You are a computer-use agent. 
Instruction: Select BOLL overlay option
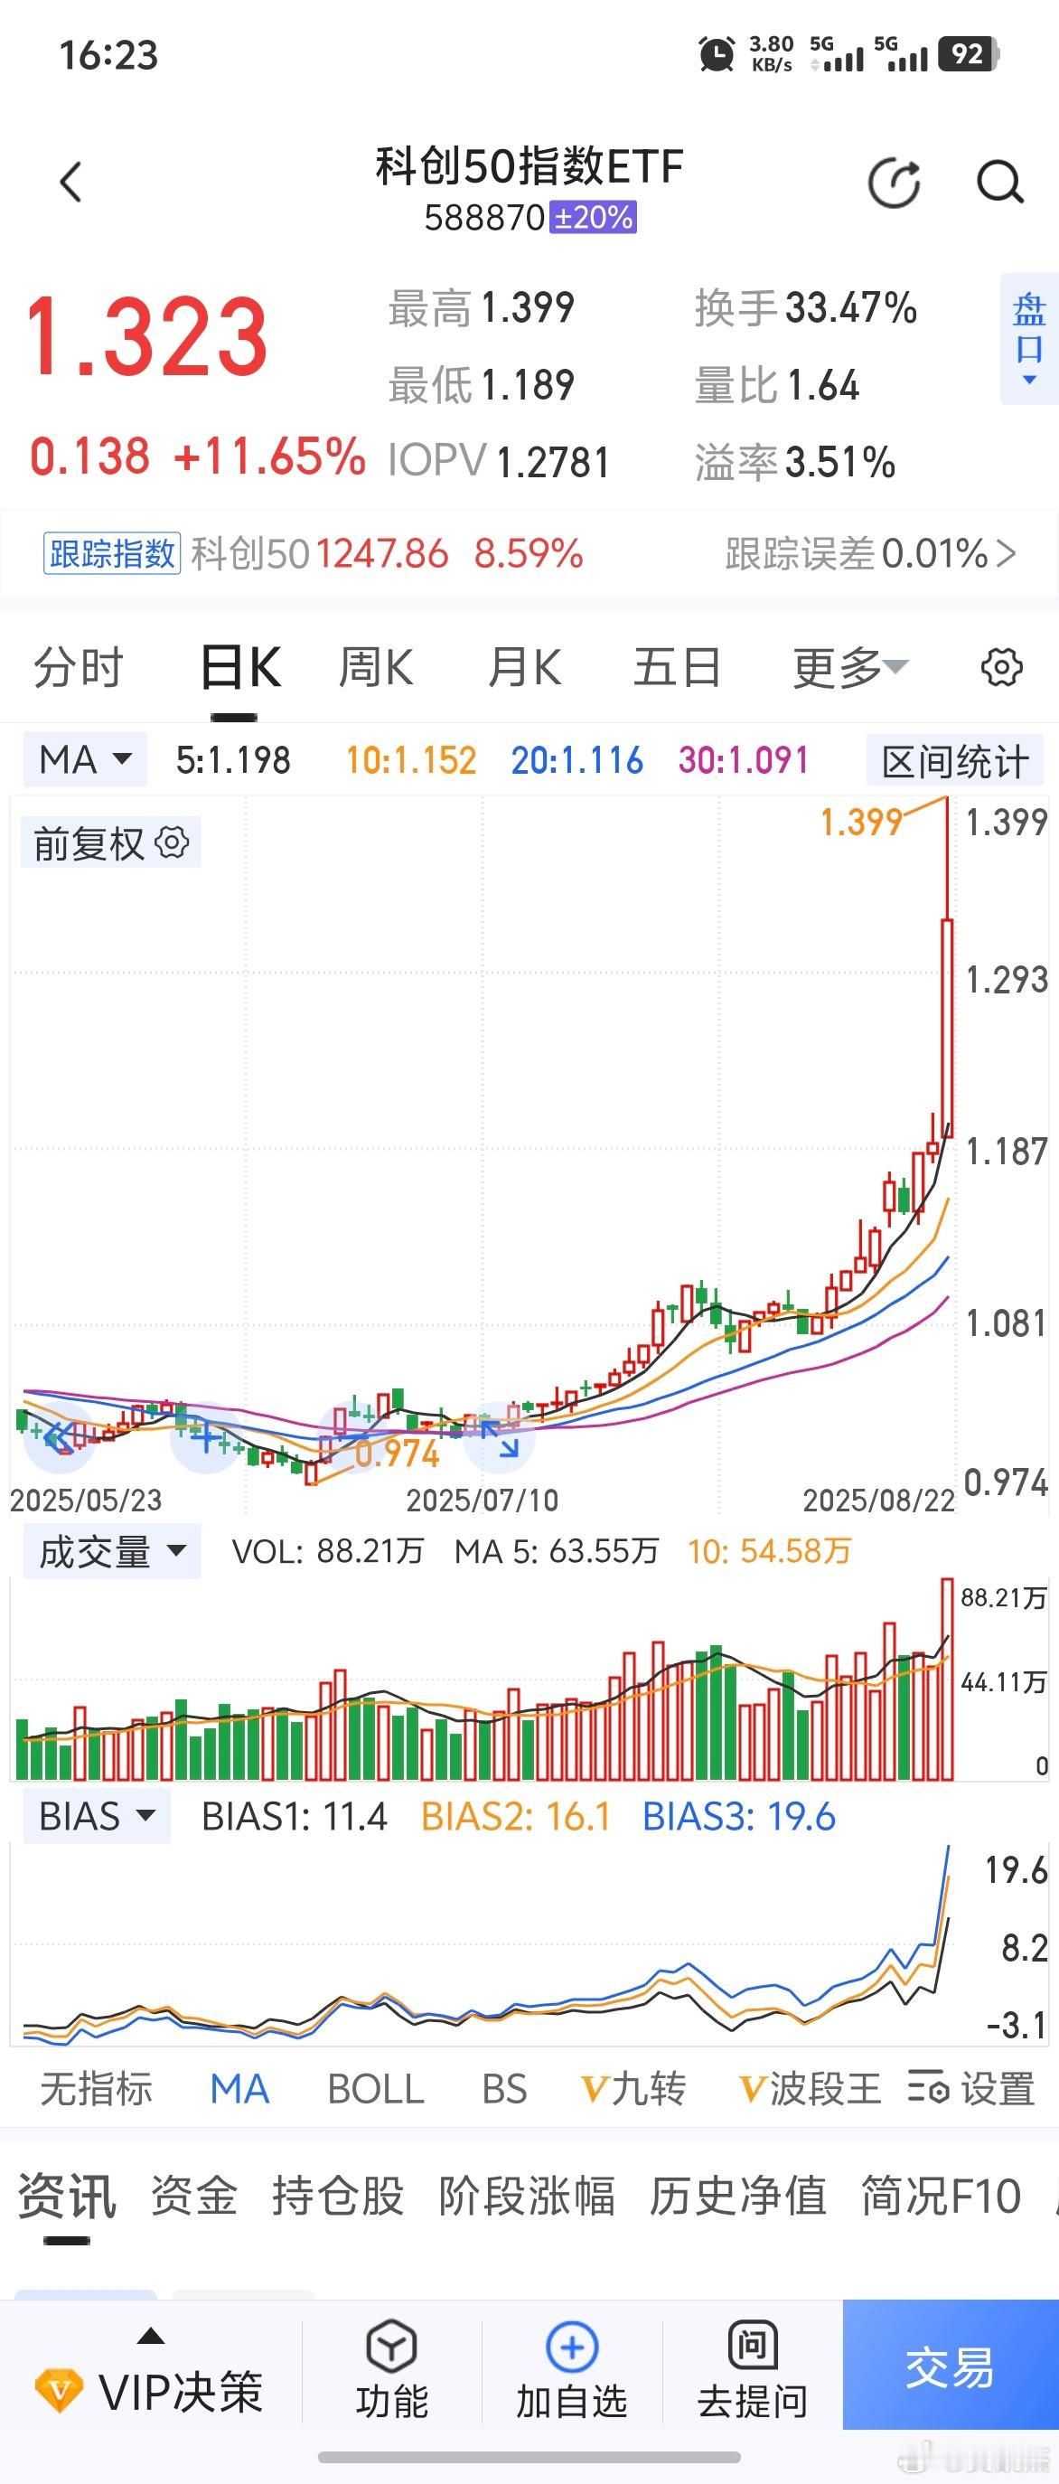point(376,2089)
